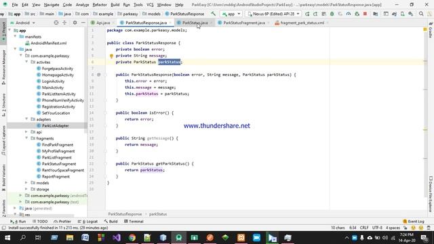The width and height of the screenshot is (434, 244).
Task: Click the Project panel vertical scrollbar
Action: pos(85,80)
